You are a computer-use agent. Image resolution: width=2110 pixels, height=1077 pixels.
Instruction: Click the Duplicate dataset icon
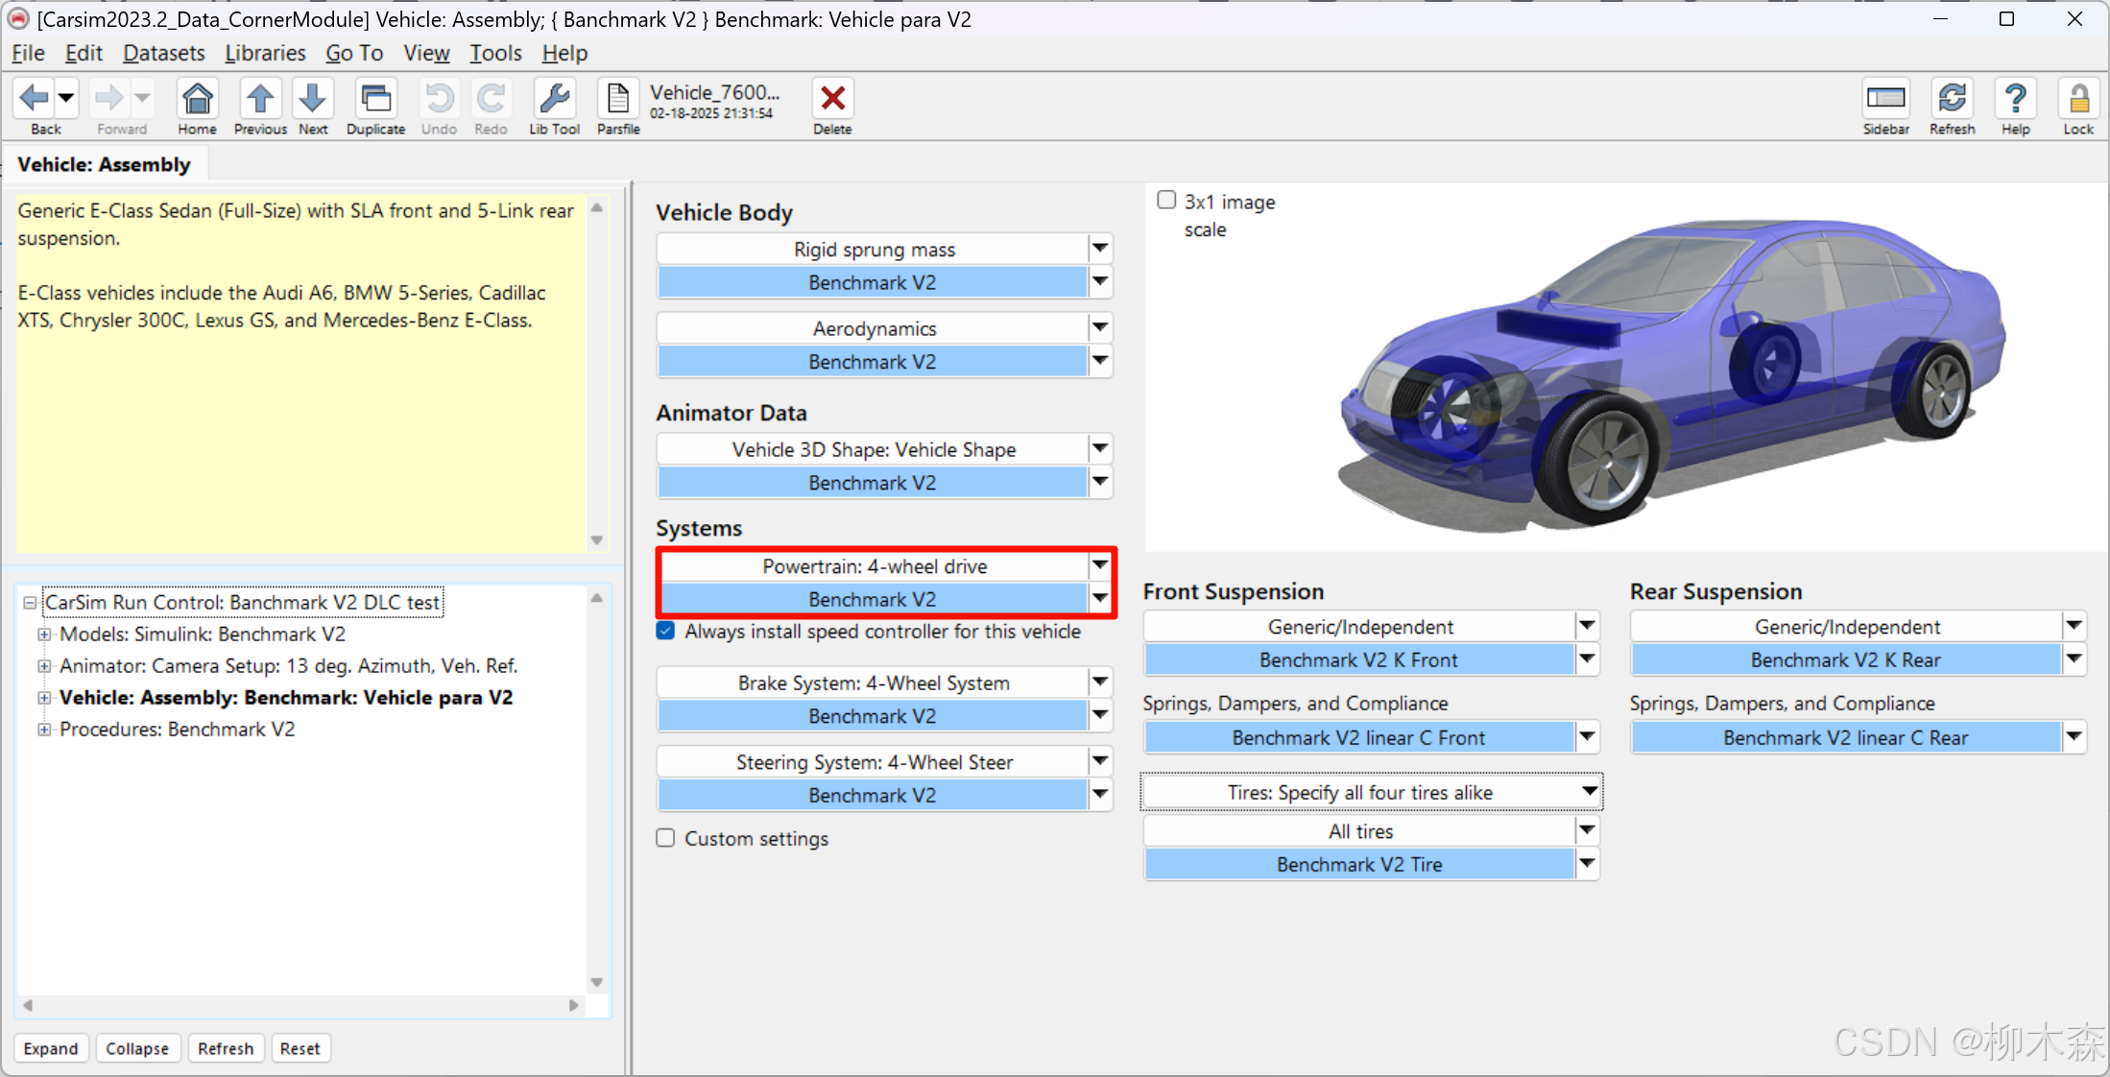[375, 100]
